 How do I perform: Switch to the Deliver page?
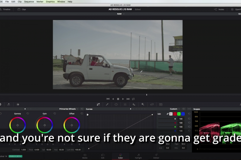click(156, 156)
